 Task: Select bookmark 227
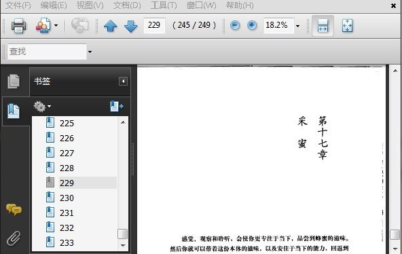(x=67, y=153)
